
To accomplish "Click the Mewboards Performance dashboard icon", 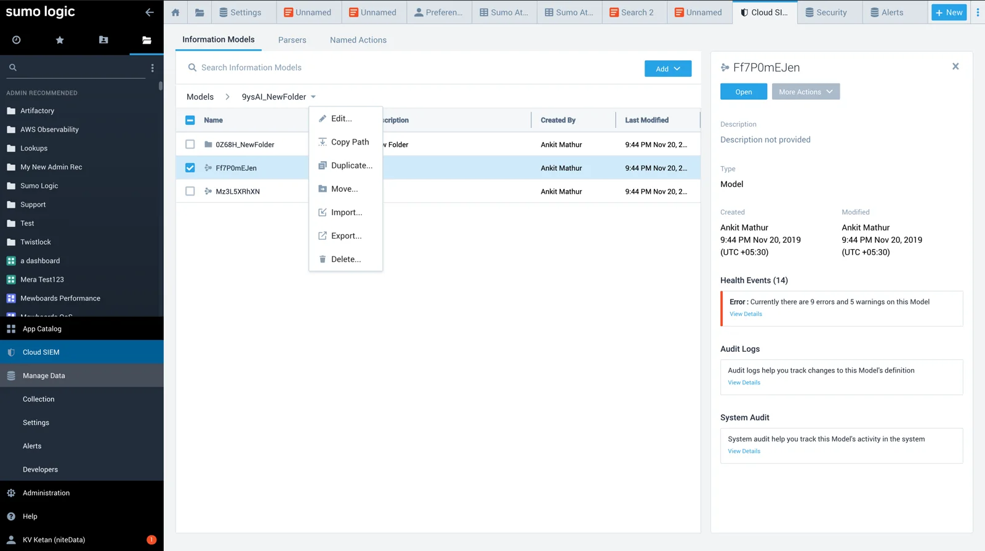I will pyautogui.click(x=11, y=298).
